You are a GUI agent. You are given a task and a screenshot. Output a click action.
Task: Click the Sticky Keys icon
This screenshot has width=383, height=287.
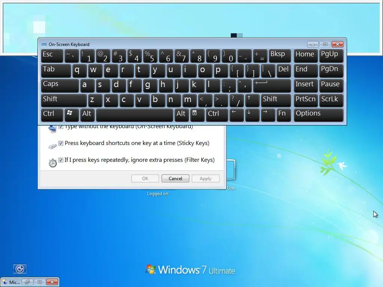(x=52, y=146)
